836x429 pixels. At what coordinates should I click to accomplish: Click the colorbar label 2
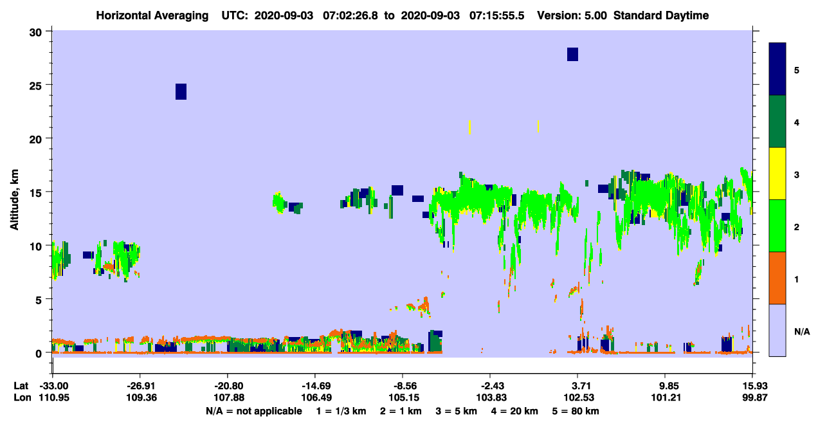[796, 226]
